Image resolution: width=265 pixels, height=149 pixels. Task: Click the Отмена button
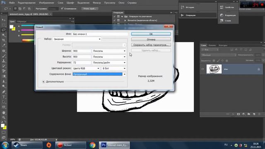(151, 39)
